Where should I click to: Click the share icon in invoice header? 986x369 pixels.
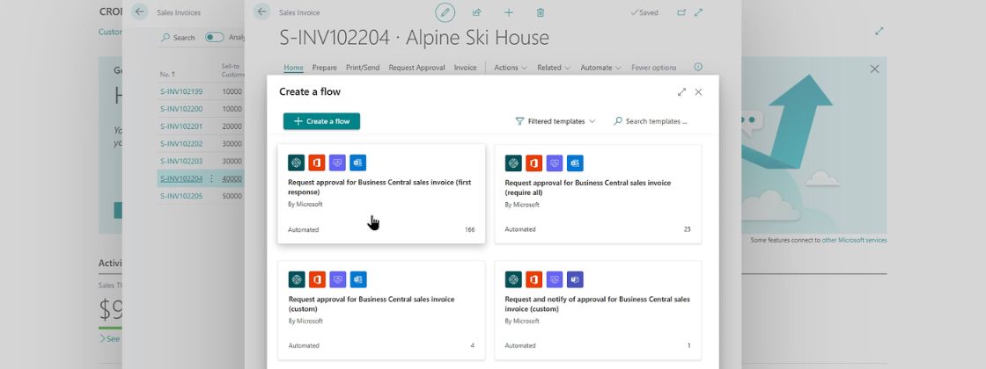(x=476, y=12)
